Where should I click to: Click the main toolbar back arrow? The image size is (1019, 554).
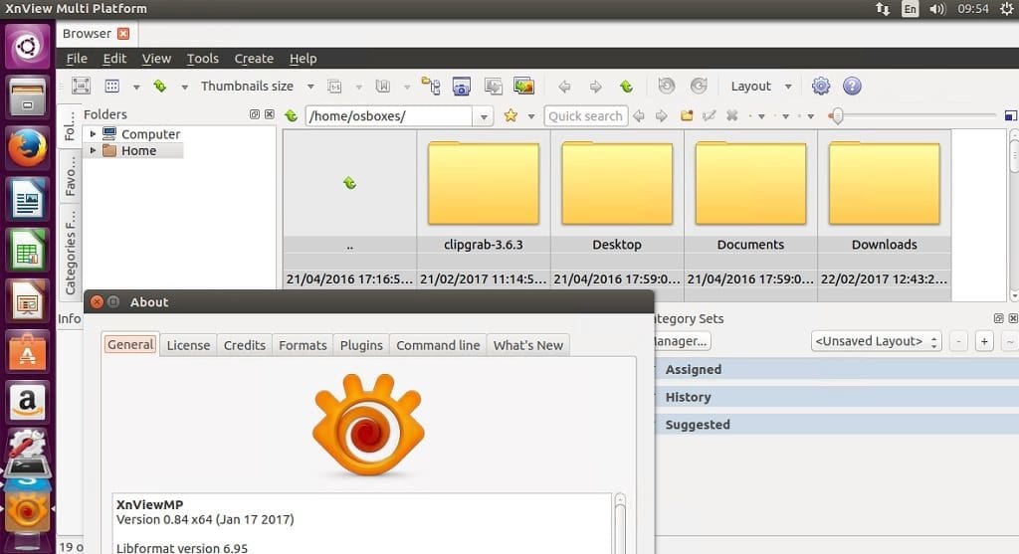coord(564,86)
